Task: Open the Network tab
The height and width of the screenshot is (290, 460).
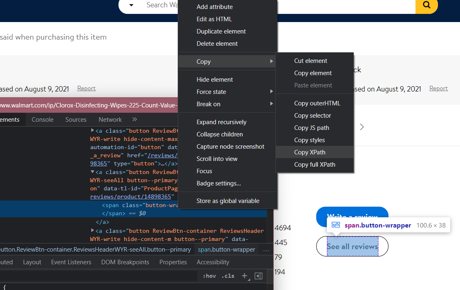Action: [110, 120]
